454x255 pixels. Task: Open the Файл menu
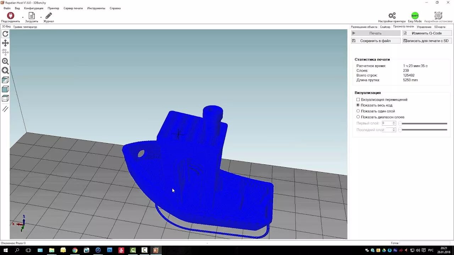[x=7, y=8]
